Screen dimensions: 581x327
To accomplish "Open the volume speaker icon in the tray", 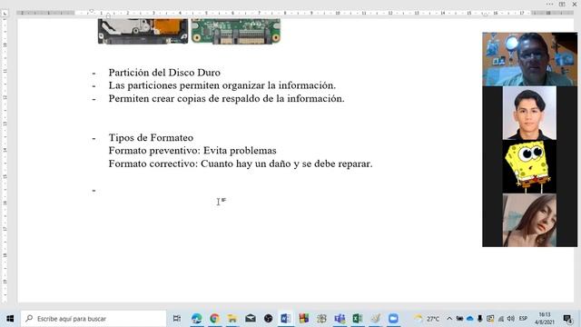I will click(x=511, y=319).
